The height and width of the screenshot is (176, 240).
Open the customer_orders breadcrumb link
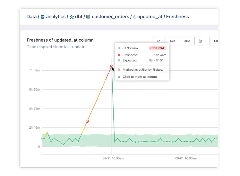110,17
